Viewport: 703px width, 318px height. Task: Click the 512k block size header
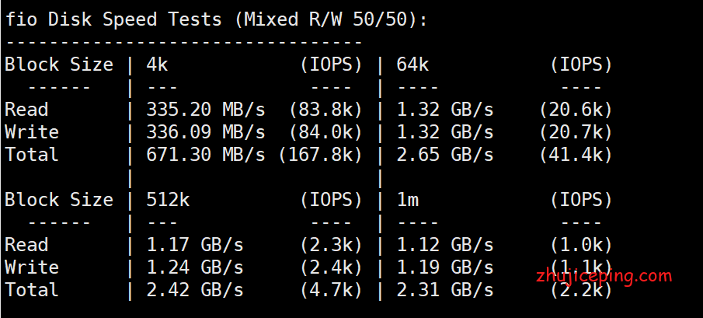[169, 200]
